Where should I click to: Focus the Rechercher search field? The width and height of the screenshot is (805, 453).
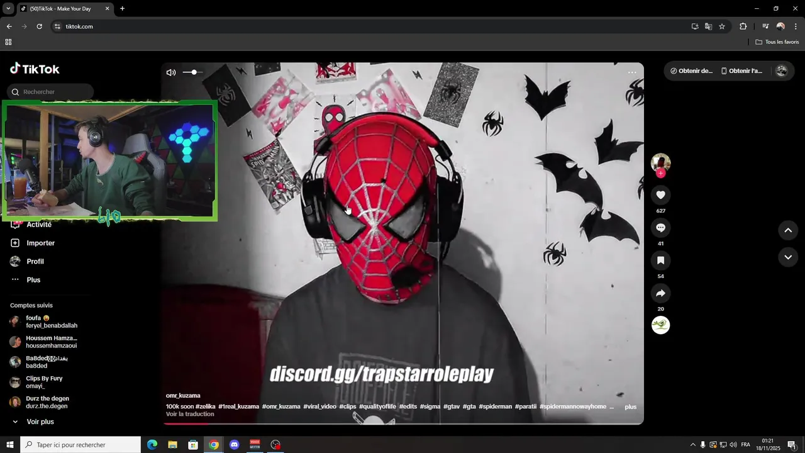pyautogui.click(x=50, y=92)
